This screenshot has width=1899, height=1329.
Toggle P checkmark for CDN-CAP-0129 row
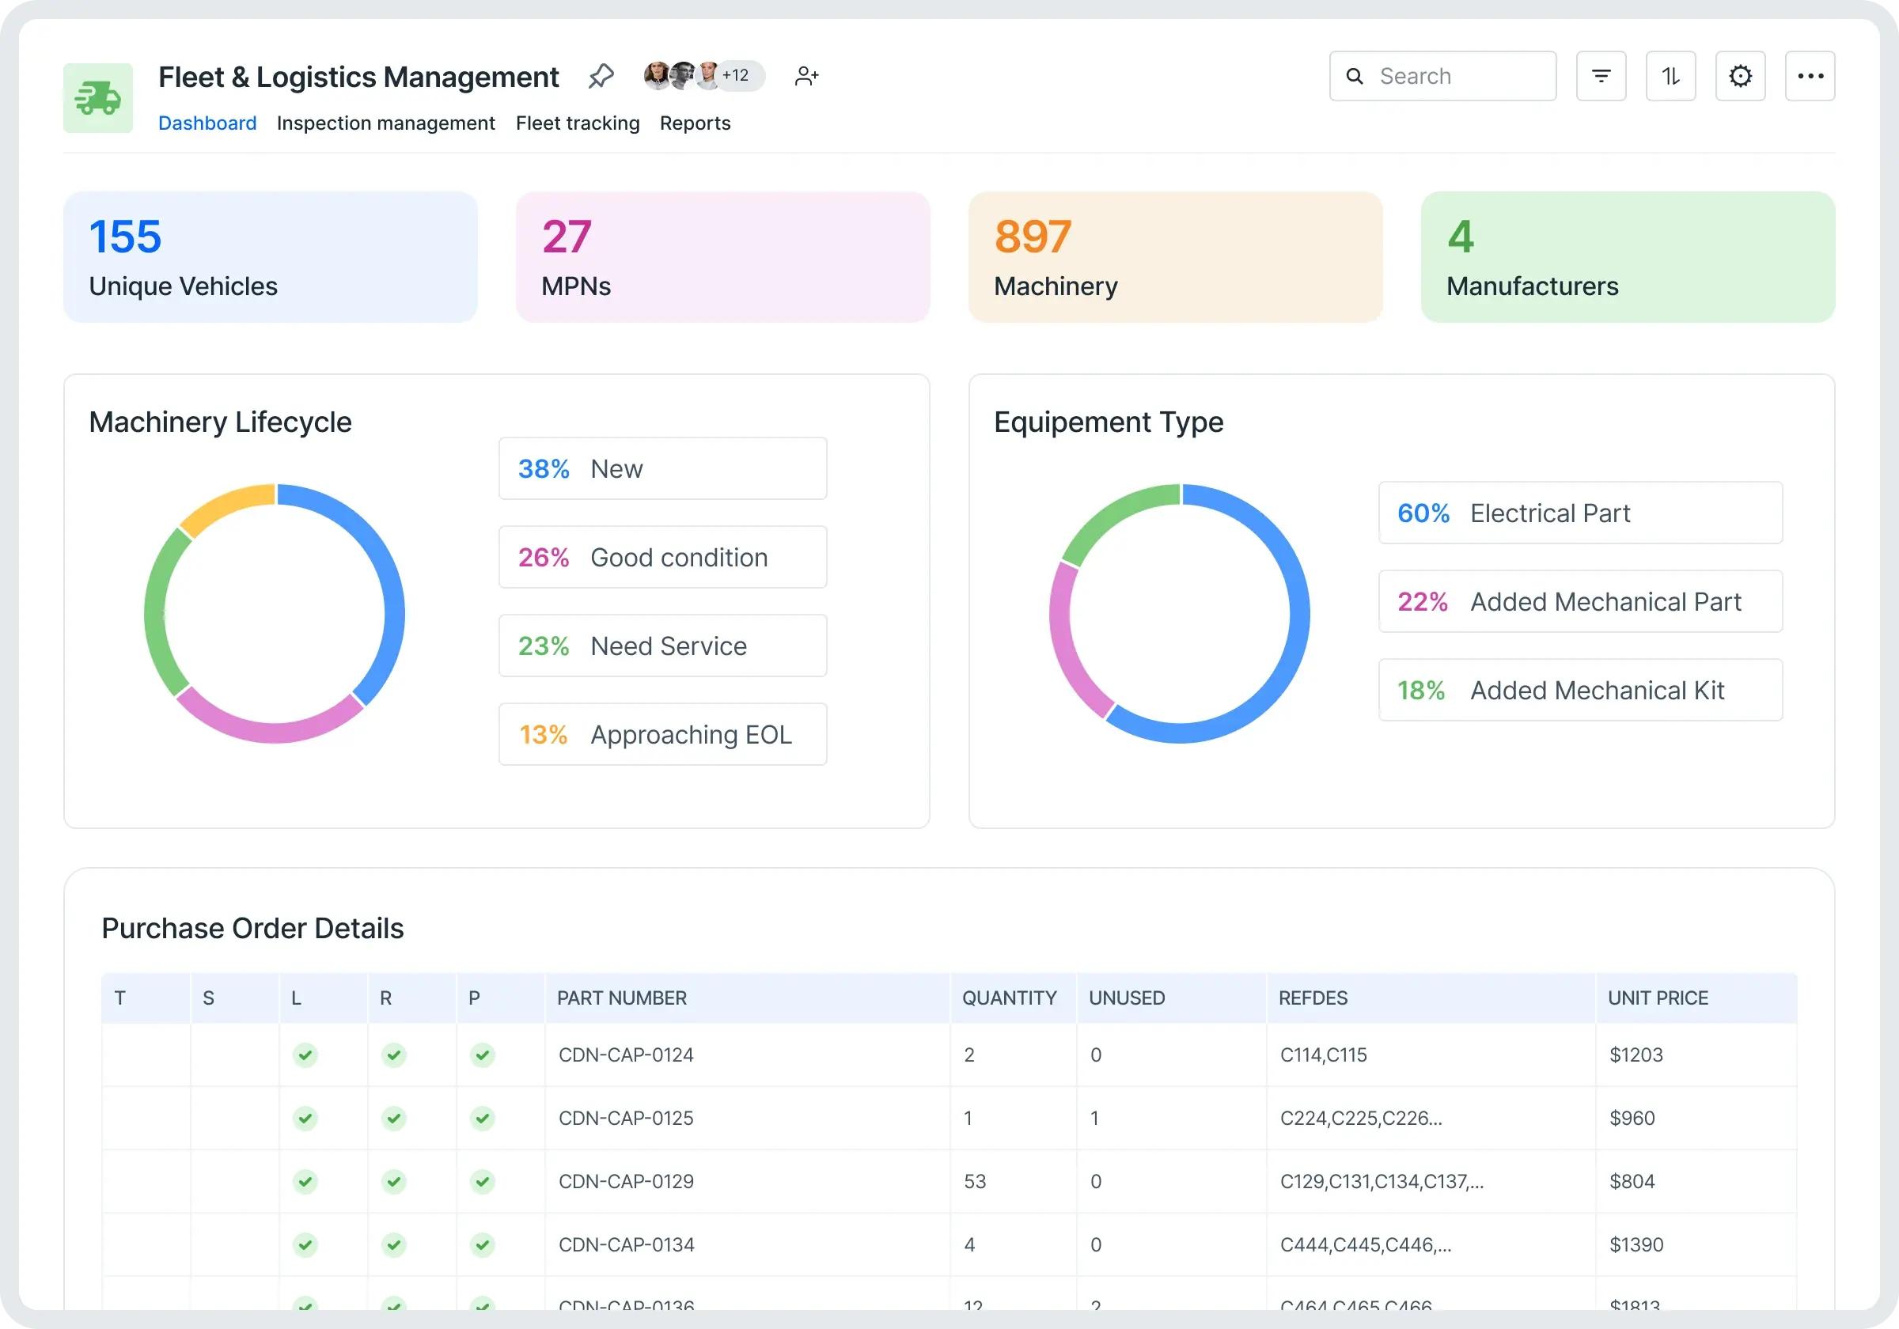click(x=482, y=1181)
